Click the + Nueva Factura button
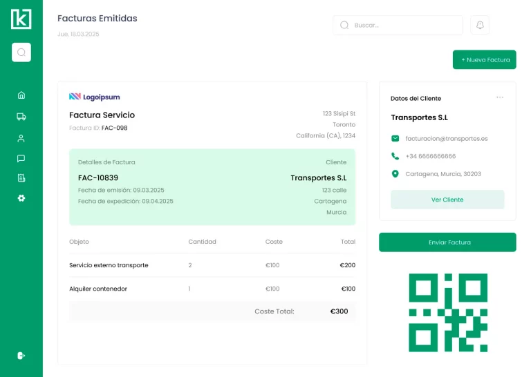Viewport: 531px width, 377px height. coord(485,60)
